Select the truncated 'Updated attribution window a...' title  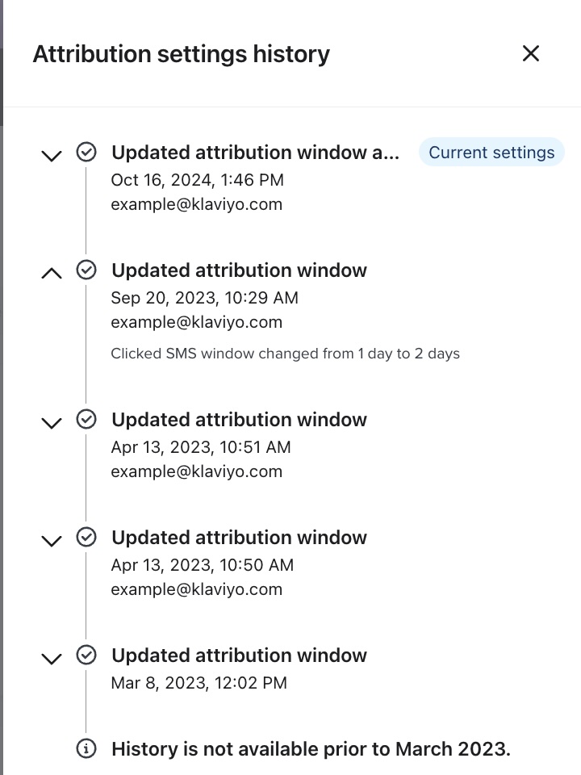pyautogui.click(x=255, y=153)
